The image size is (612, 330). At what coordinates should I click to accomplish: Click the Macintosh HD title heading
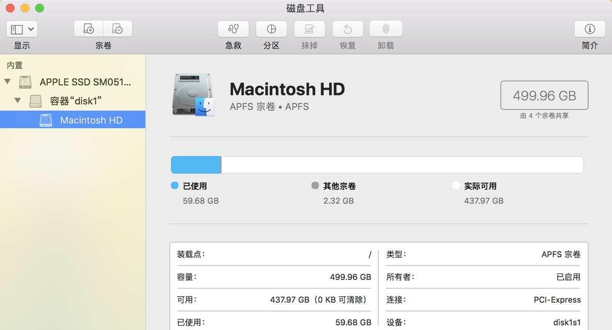point(287,89)
